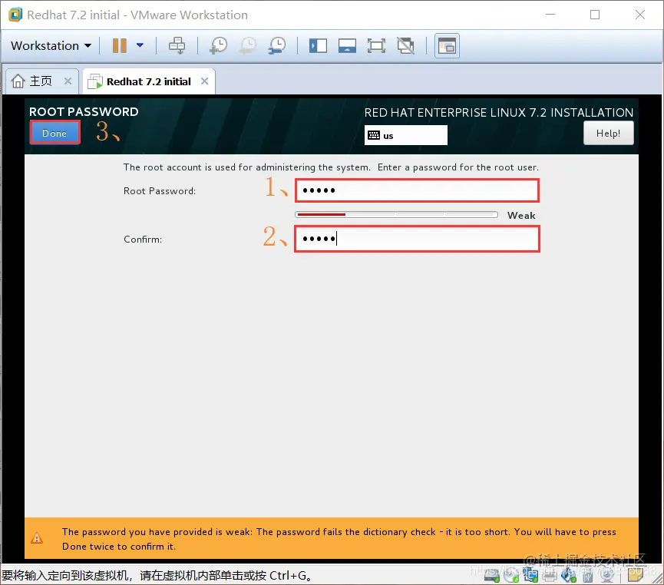The height and width of the screenshot is (585, 664).
Task: Click Done to confirm root password
Action: [x=55, y=133]
